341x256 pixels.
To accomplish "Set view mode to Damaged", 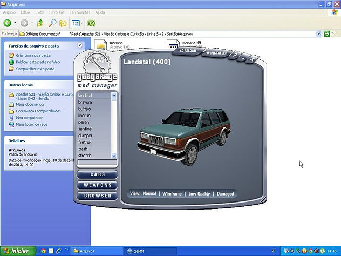I will tap(225, 193).
